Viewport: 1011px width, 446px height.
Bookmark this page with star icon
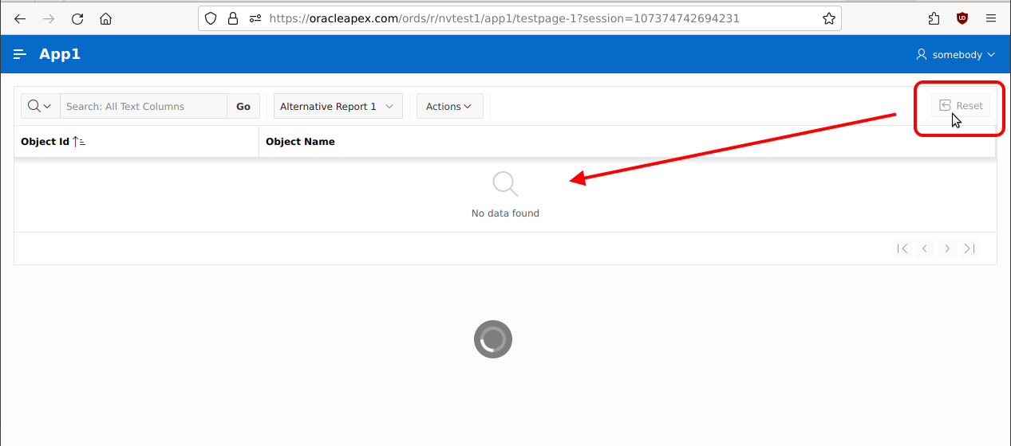828,18
